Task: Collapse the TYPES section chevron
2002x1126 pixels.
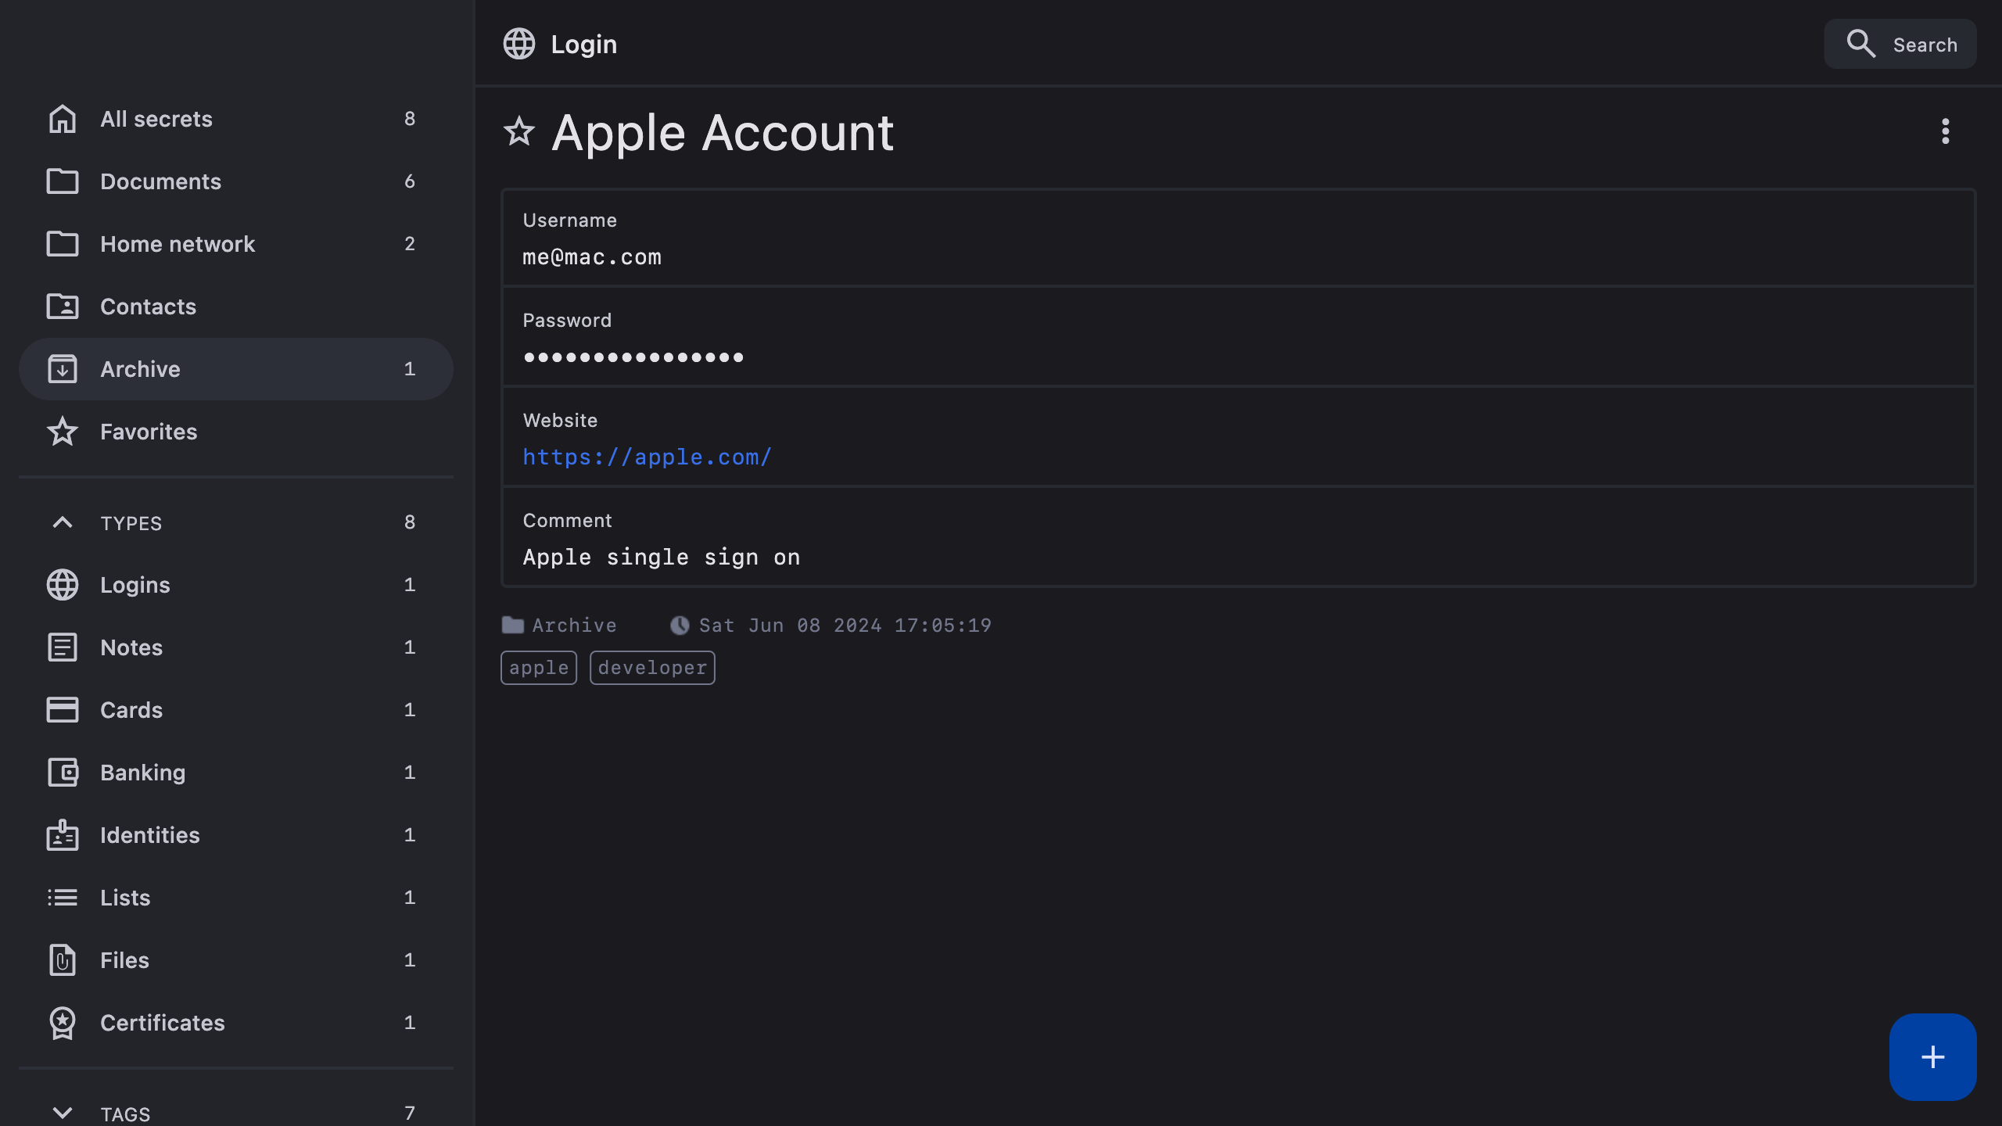Action: pyautogui.click(x=63, y=522)
